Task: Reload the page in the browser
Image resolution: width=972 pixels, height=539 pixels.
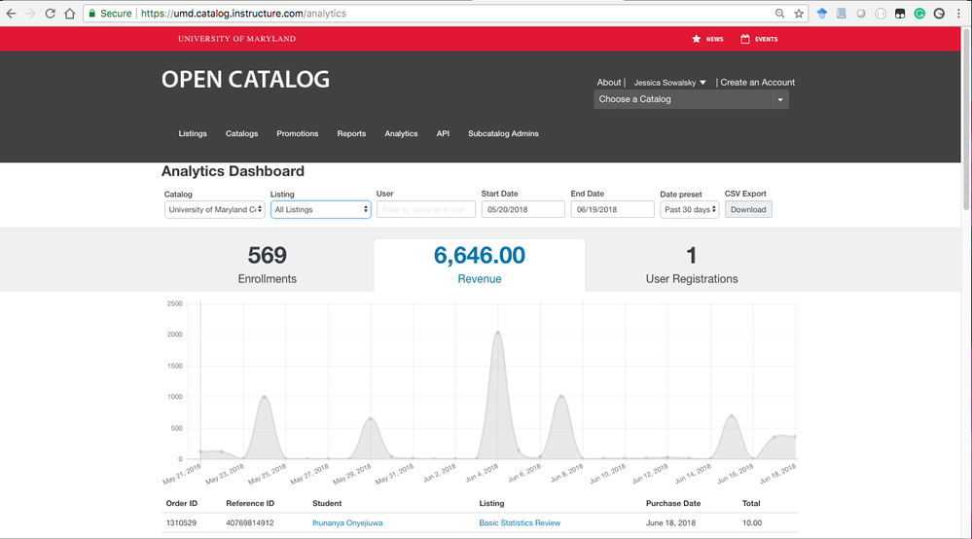Action: (x=49, y=14)
